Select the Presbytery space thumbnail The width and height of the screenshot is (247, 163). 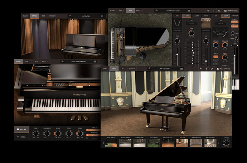(x=210, y=143)
